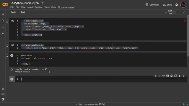Image resolution: width=189 pixels, height=106 pixels.
Task: Open the variables inspector icon
Action: (3, 27)
